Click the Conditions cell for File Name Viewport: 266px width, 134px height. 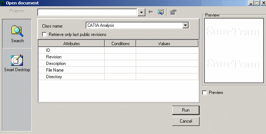[120, 70]
